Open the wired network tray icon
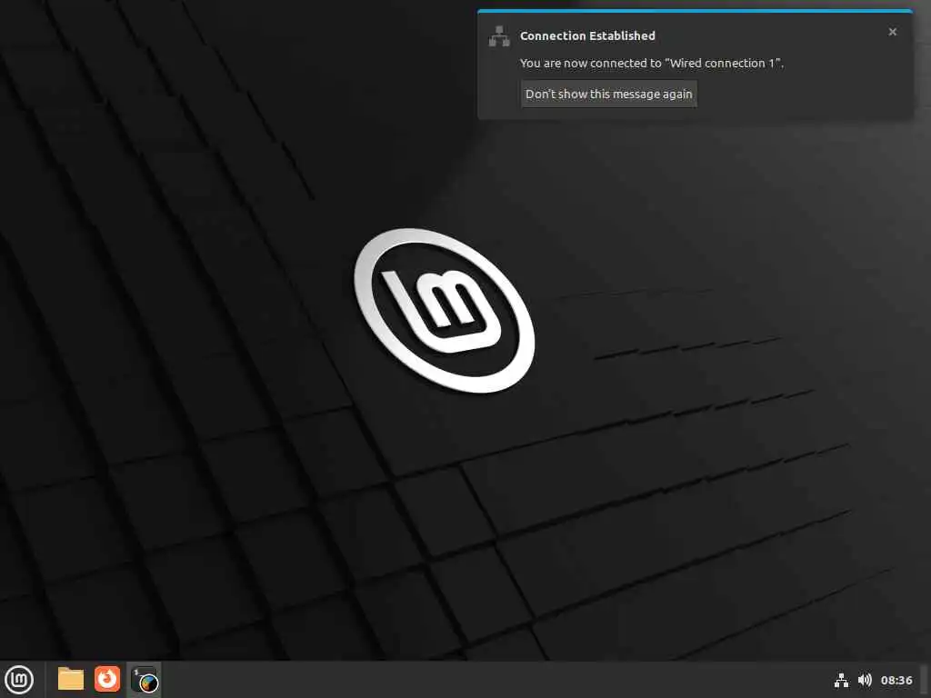 841,680
